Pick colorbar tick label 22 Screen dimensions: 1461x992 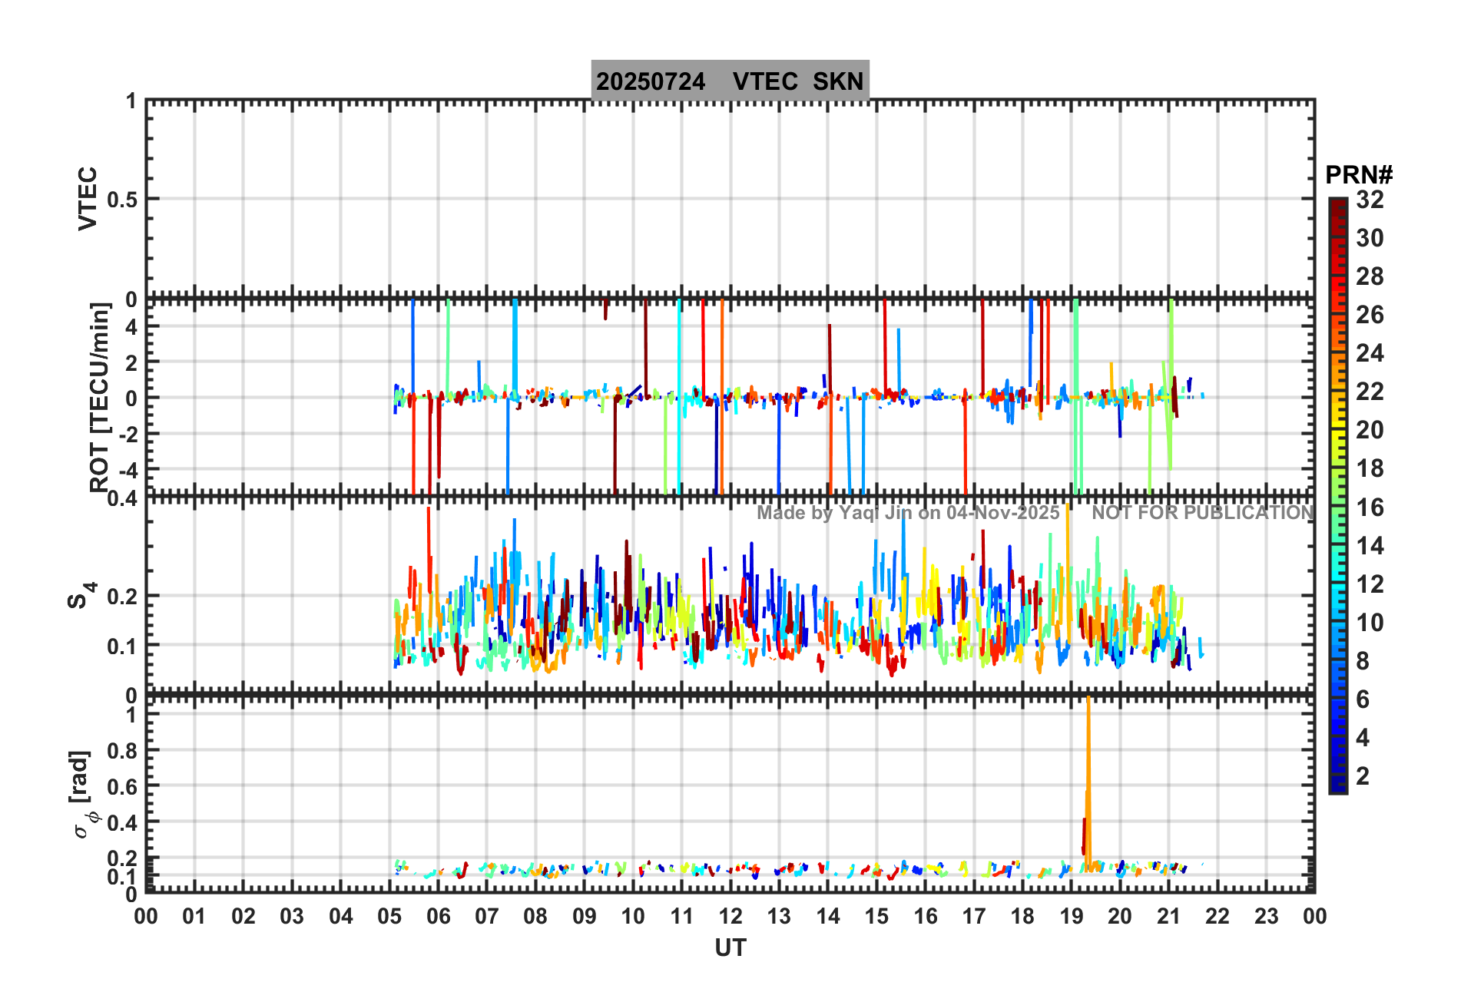[1370, 392]
